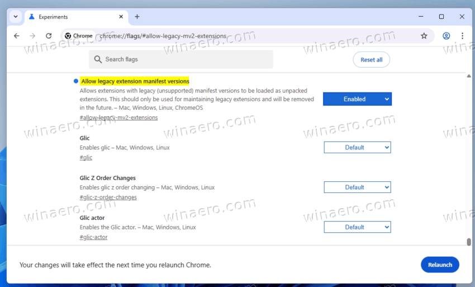Click the Glic flag heading
Viewport: 475px width, 287px height.
click(84, 138)
